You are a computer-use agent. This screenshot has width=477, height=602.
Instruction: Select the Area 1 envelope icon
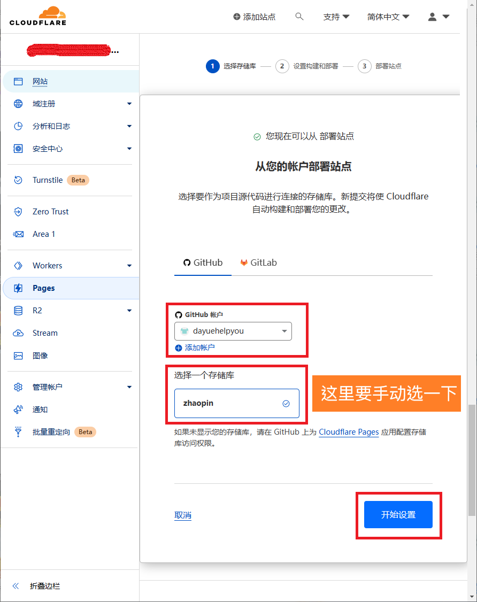pyautogui.click(x=18, y=234)
